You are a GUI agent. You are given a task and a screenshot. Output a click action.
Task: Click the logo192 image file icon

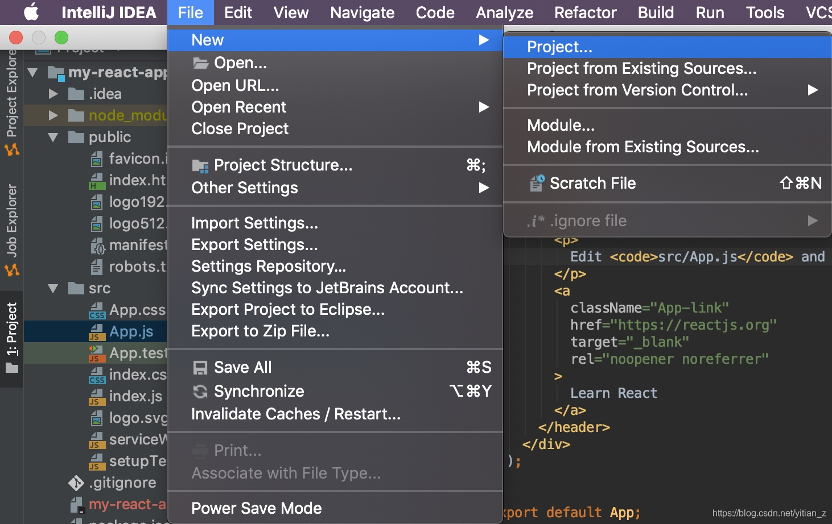tap(97, 202)
